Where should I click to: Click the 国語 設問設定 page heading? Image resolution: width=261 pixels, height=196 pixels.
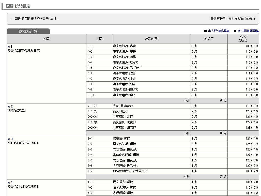18,6
